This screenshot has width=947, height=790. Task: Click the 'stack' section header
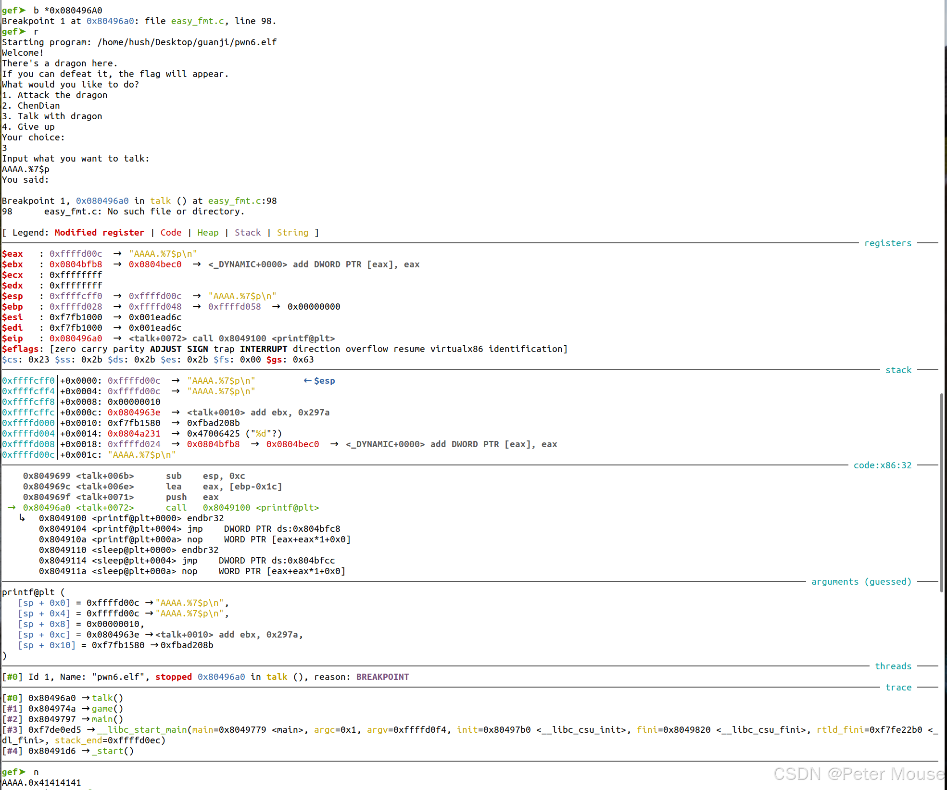click(x=898, y=370)
